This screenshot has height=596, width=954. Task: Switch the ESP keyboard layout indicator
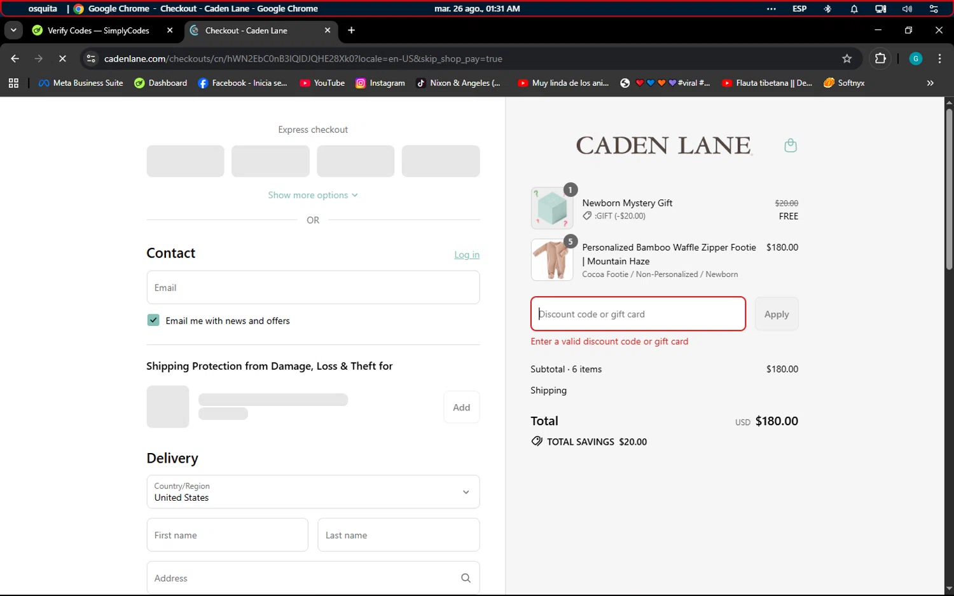799,9
